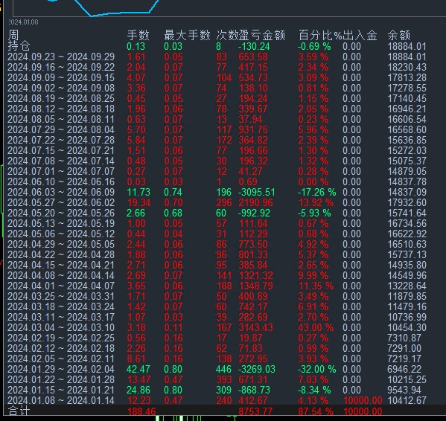The height and width of the screenshot is (421, 446).
Task: Select week 2024.03.25 ~ 2024.03.31
Action: pyautogui.click(x=61, y=296)
